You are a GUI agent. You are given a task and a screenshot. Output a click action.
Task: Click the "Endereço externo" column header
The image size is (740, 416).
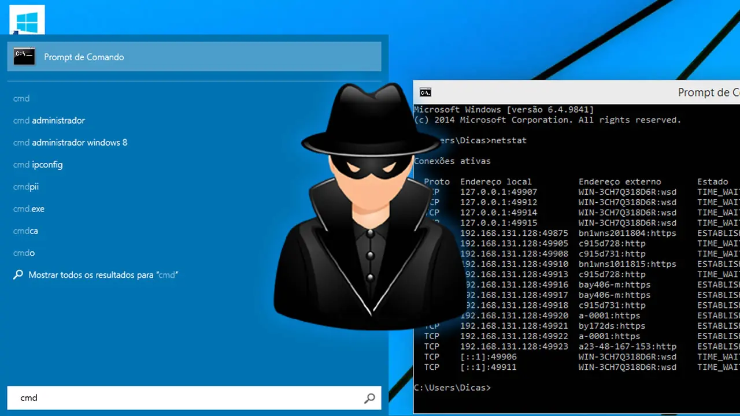pyautogui.click(x=620, y=182)
